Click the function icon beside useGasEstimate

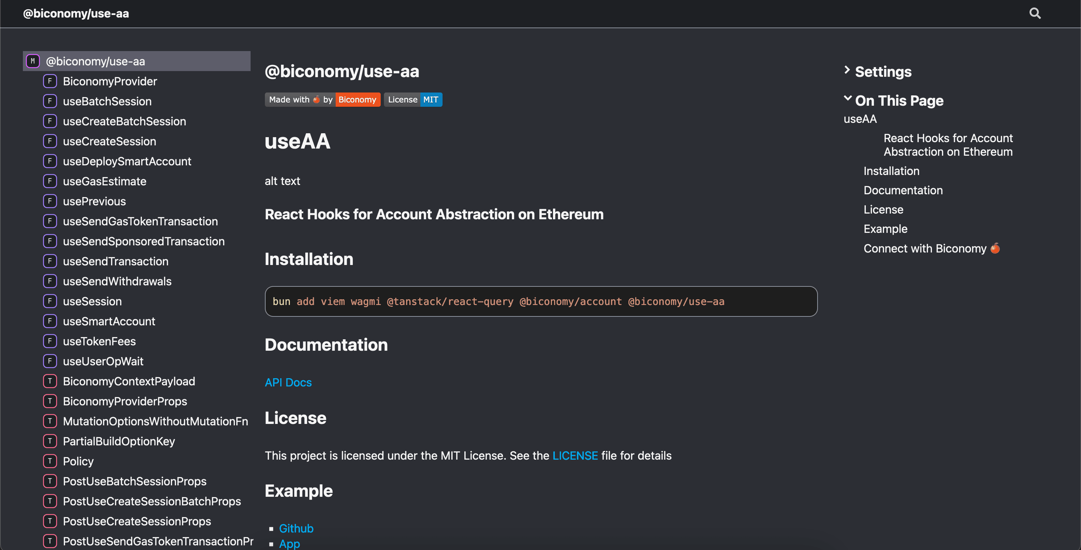[x=50, y=181]
